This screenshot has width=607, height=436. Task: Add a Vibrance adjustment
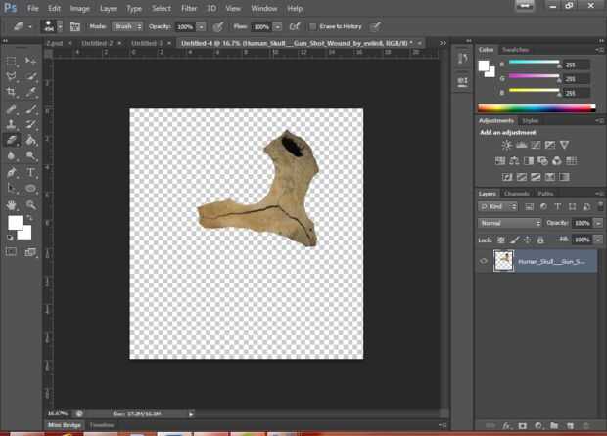pos(565,145)
